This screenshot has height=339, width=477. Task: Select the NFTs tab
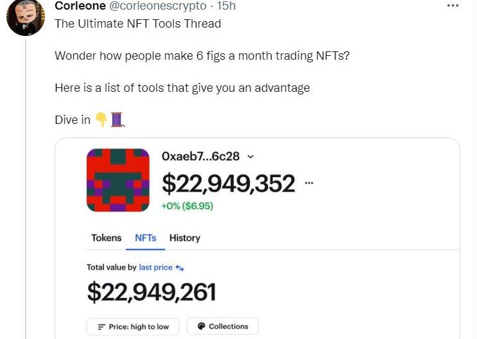pos(146,238)
